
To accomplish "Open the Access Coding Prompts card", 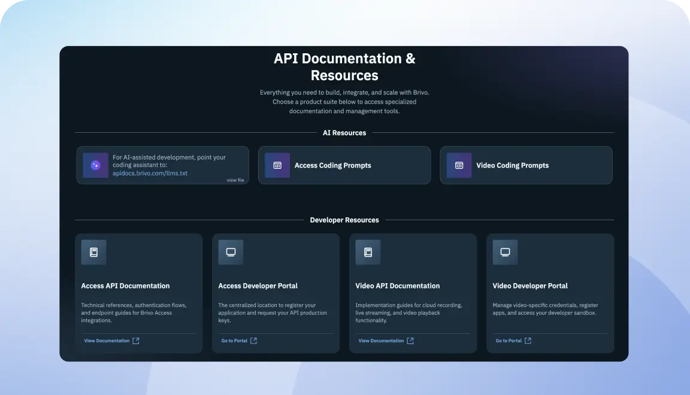I will 344,165.
